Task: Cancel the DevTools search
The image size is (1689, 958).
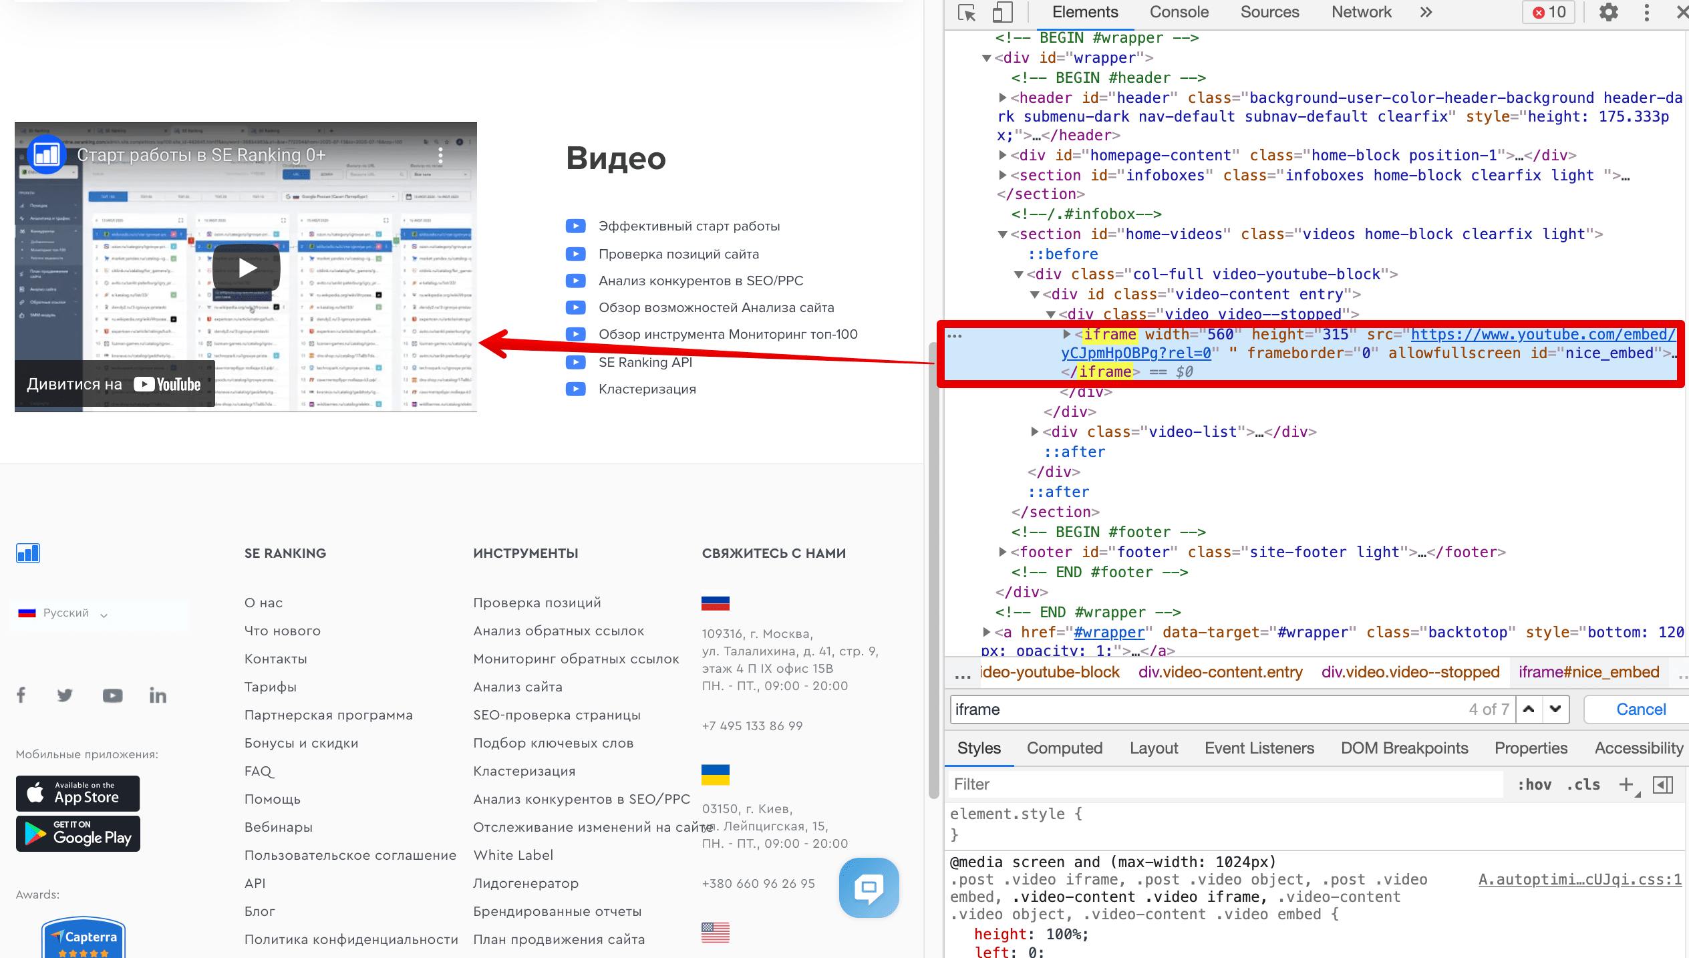Action: (1641, 709)
